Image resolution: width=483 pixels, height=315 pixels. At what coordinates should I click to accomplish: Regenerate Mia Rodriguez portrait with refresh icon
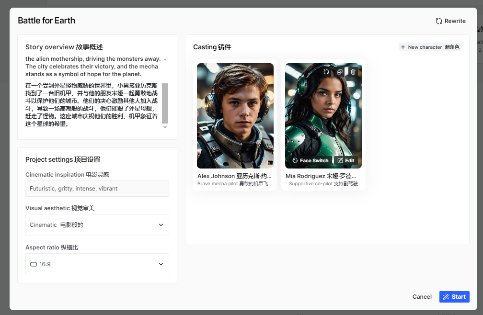[326, 72]
